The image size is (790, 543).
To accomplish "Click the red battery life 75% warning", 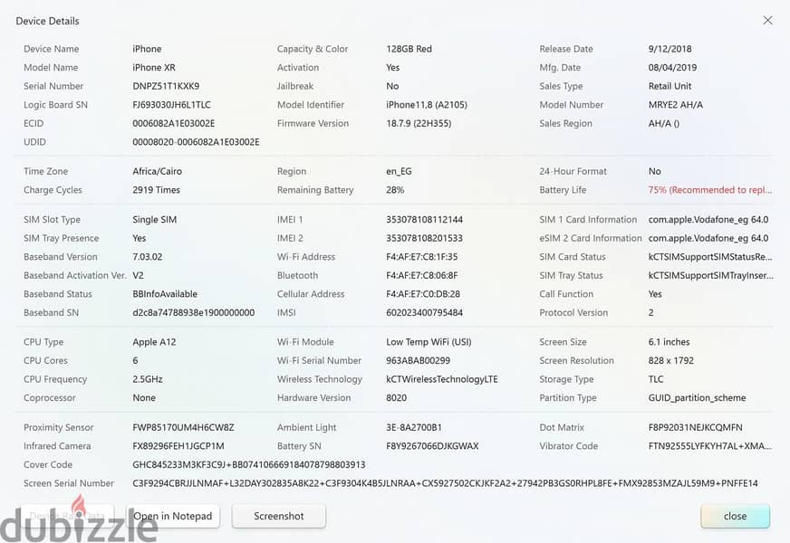I will [x=710, y=190].
